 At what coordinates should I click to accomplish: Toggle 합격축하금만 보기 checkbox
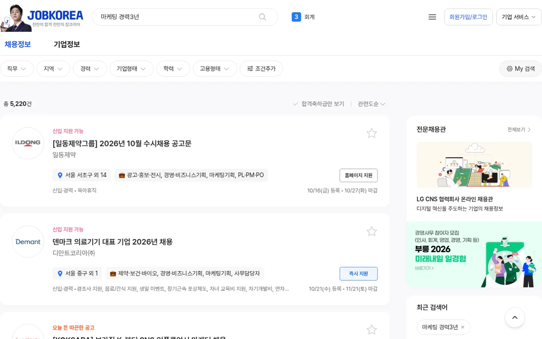(319, 104)
